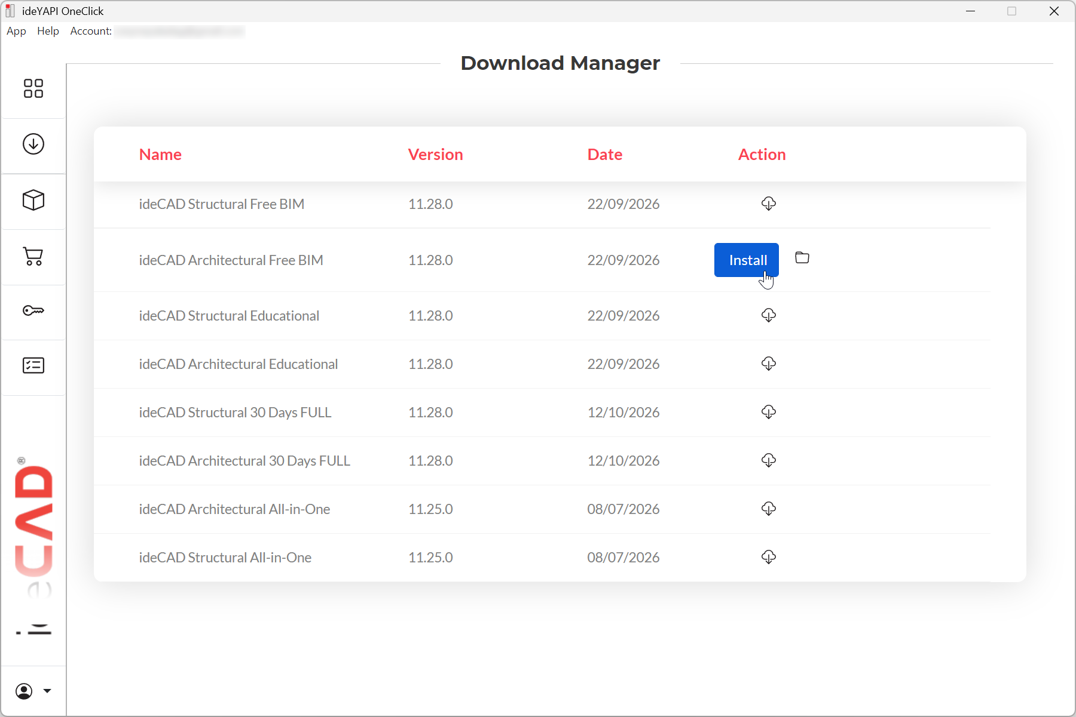The image size is (1076, 717).
Task: Open folder for ideCAD Architectural Free BIM
Action: pyautogui.click(x=802, y=258)
